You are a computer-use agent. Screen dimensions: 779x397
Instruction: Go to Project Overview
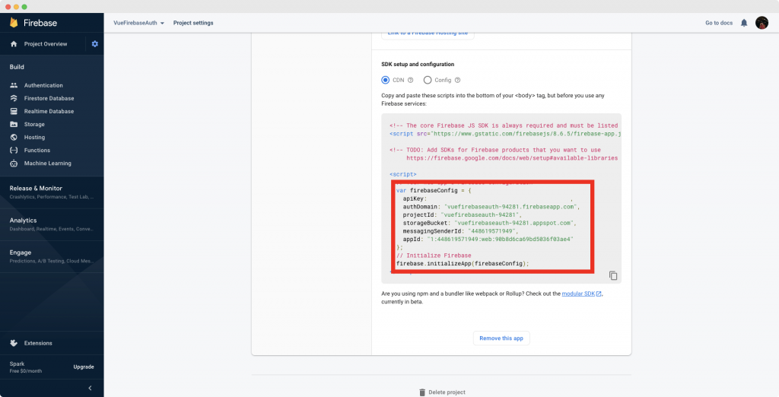point(46,43)
